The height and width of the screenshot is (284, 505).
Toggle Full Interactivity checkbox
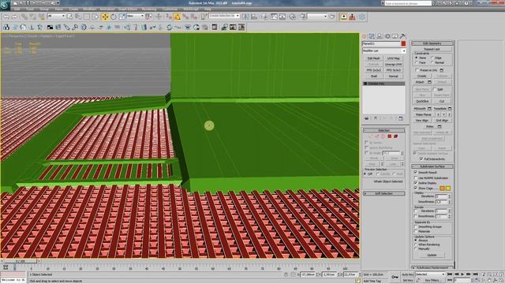coord(421,159)
